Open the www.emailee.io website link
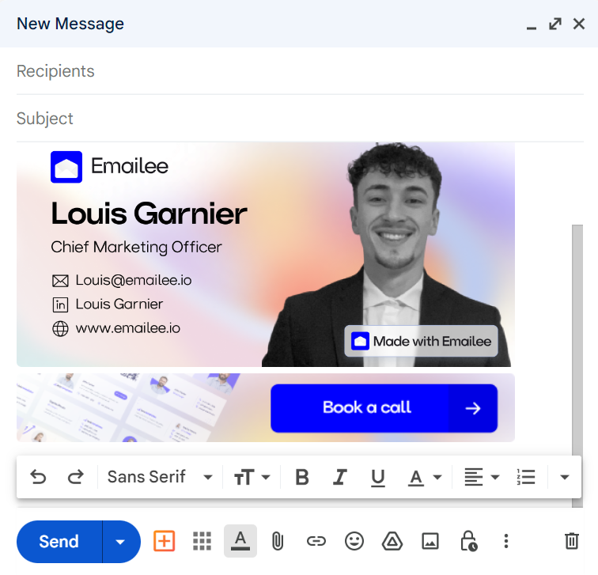Screen dimensions: 598x575 (x=128, y=328)
